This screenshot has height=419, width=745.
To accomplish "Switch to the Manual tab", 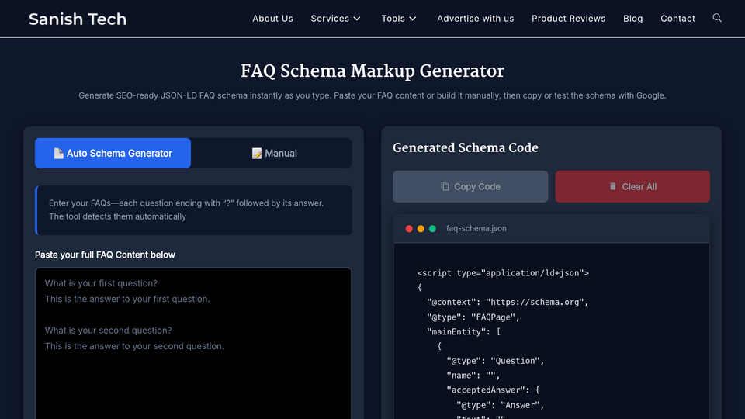I will 274,153.
